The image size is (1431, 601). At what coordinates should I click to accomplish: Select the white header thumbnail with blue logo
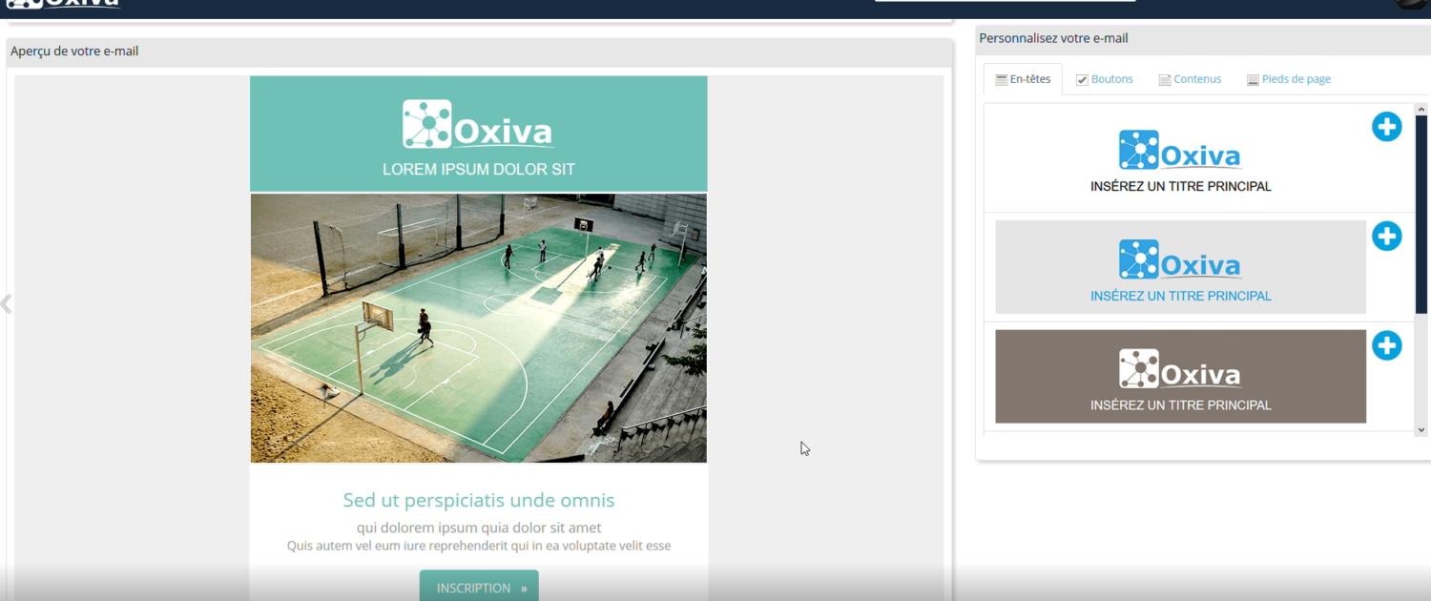pos(1180,158)
